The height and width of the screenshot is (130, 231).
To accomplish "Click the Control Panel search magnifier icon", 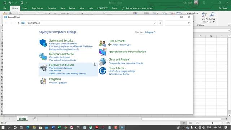I will click(x=188, y=23).
